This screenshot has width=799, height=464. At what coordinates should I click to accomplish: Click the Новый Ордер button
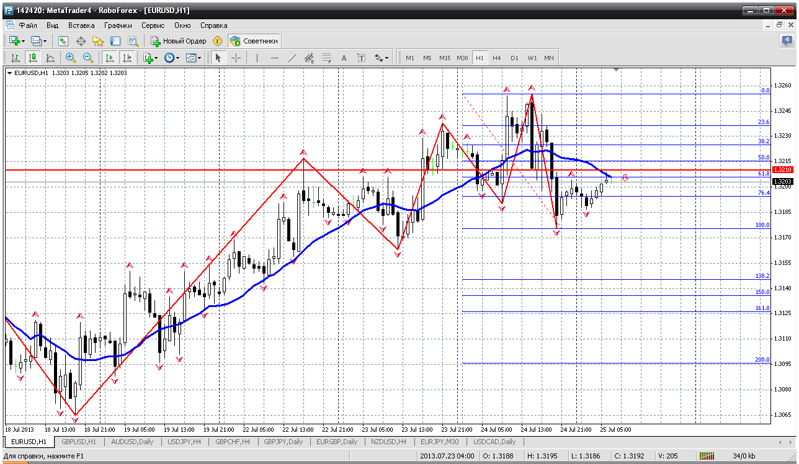coord(178,41)
